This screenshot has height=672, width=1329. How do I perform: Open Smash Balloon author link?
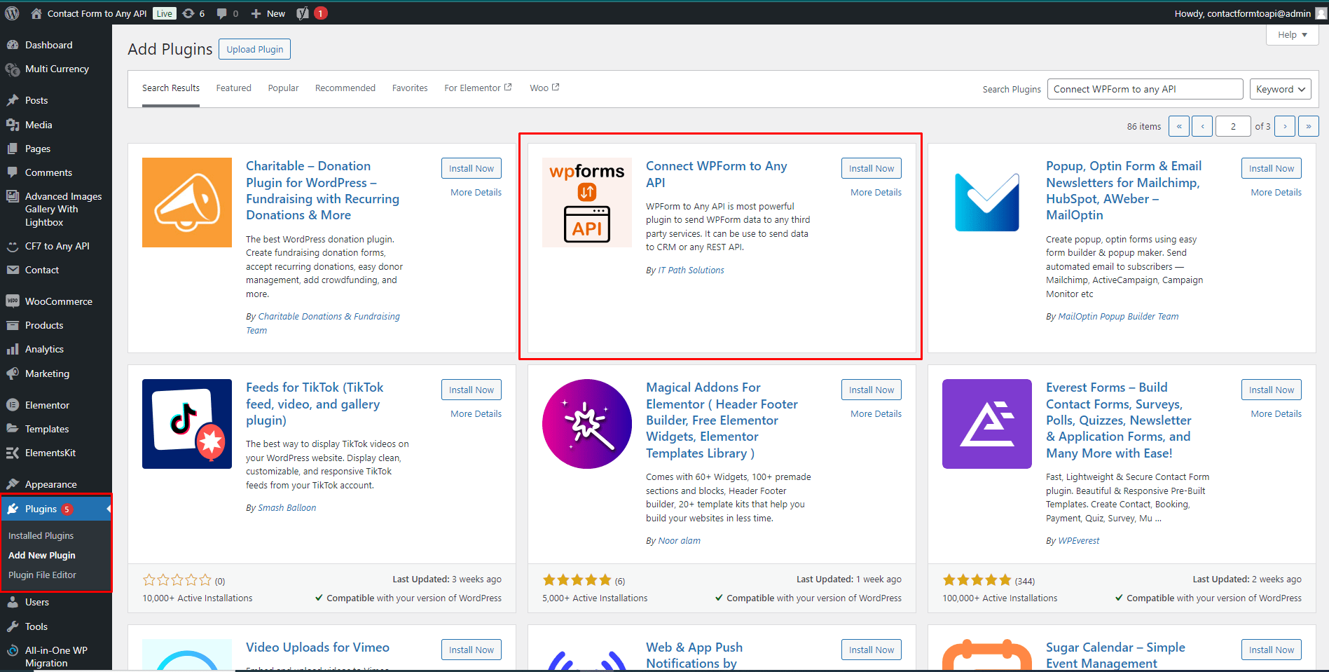(287, 508)
